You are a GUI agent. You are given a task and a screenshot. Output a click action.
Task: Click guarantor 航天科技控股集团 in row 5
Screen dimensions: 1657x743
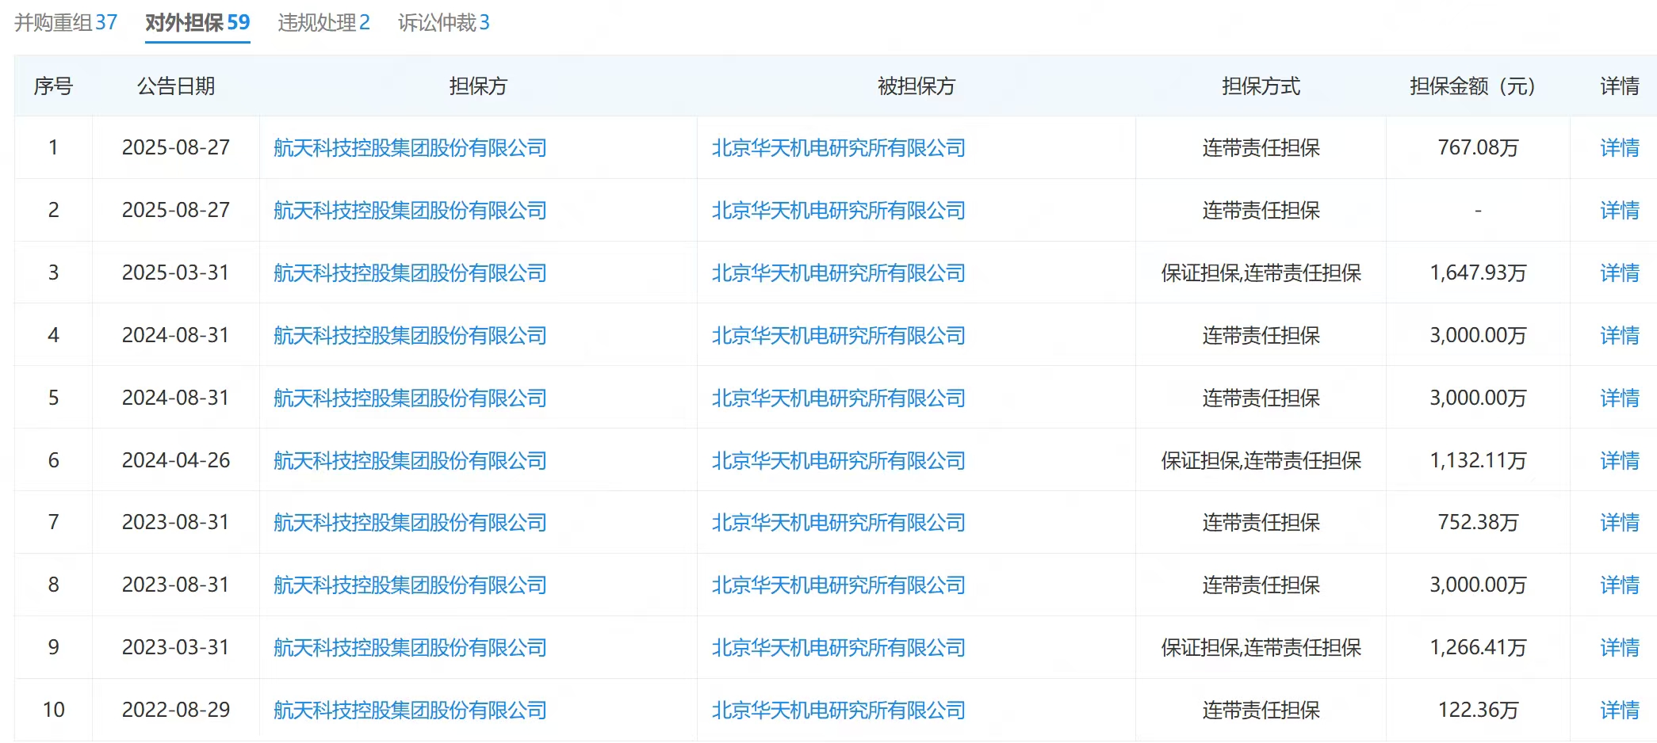(410, 398)
